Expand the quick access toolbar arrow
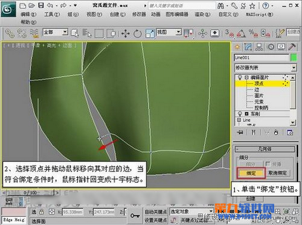Screen dimensions: 302x225 [75, 5]
